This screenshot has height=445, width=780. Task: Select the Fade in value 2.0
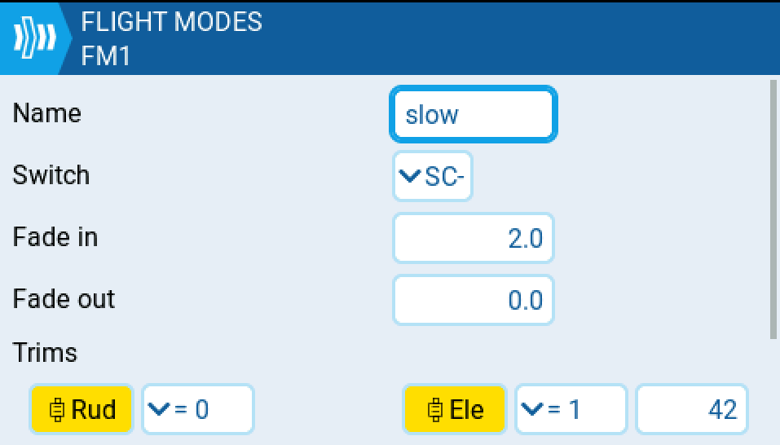pyautogui.click(x=473, y=238)
